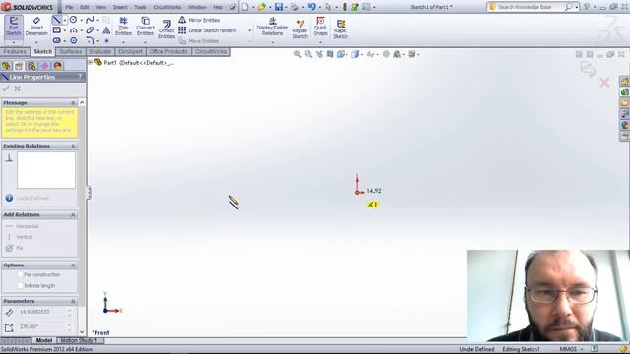Select the Straight Slot tool
The height and width of the screenshot is (354, 630).
[57, 40]
